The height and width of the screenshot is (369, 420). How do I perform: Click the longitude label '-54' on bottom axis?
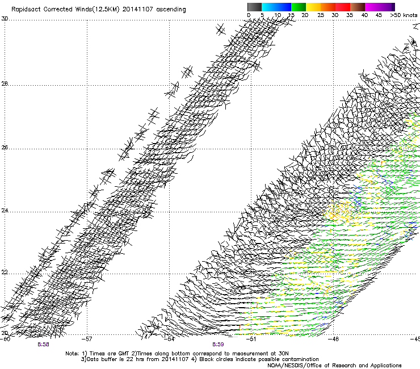pyautogui.click(x=169, y=339)
